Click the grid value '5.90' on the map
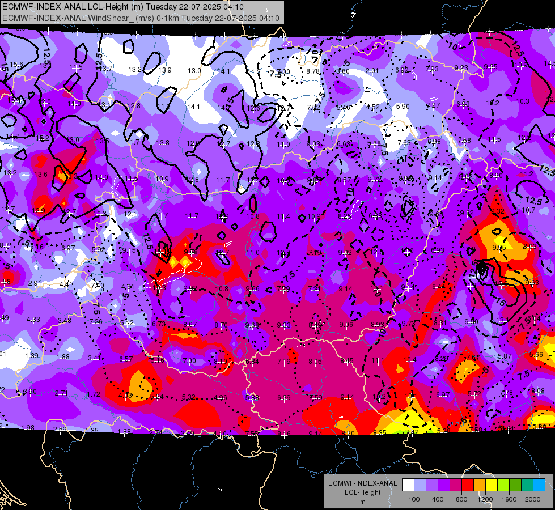This screenshot has width=555, height=510. click(403, 106)
